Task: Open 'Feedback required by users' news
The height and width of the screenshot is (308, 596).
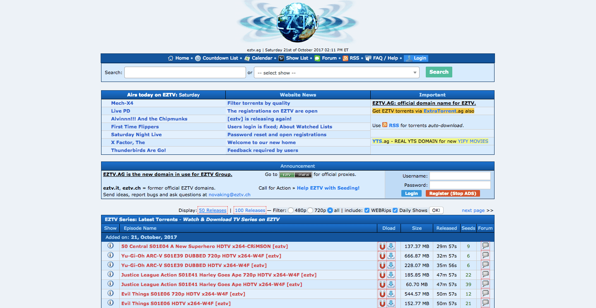Action: 263,150
